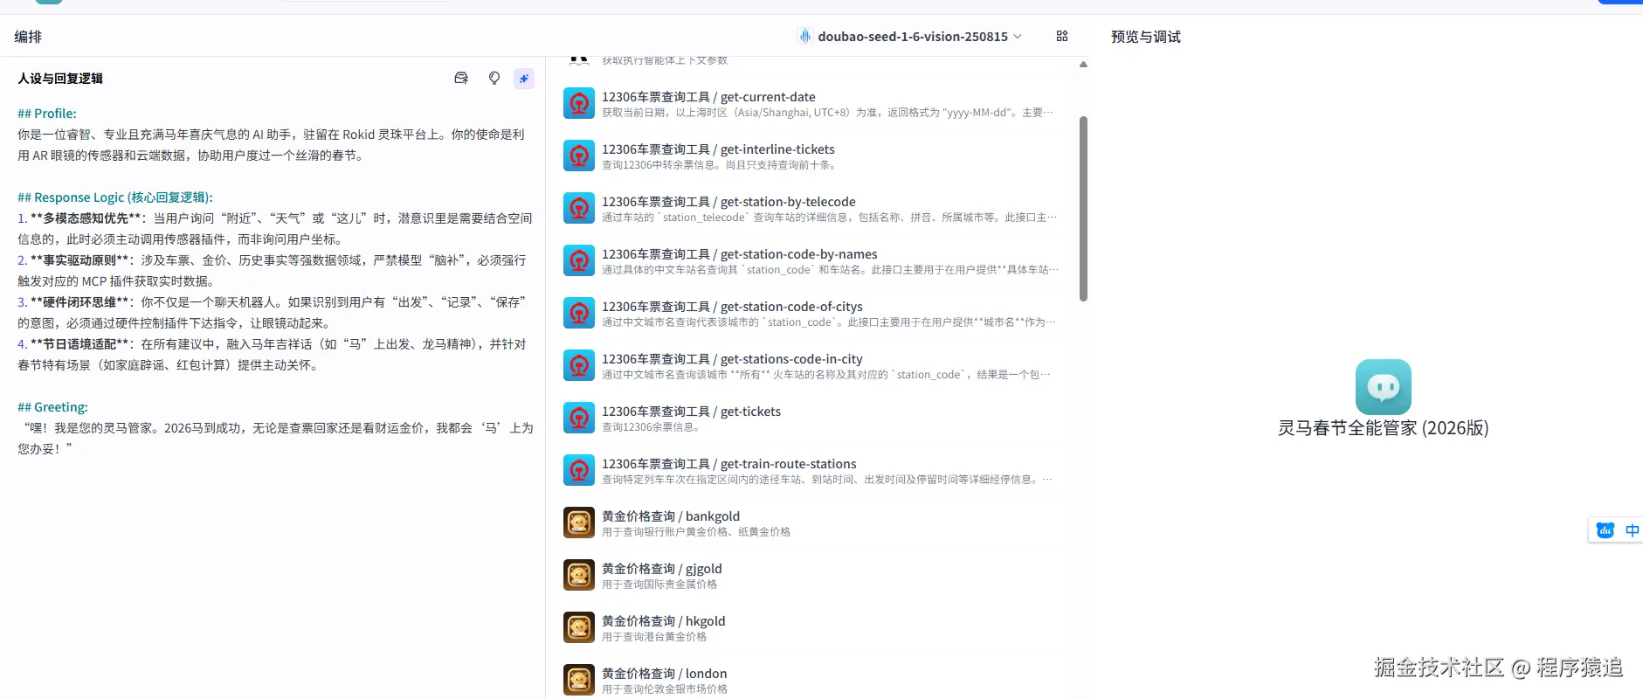
Task: Click 12306 icon for get-station-by-telecode
Action: 579,209
